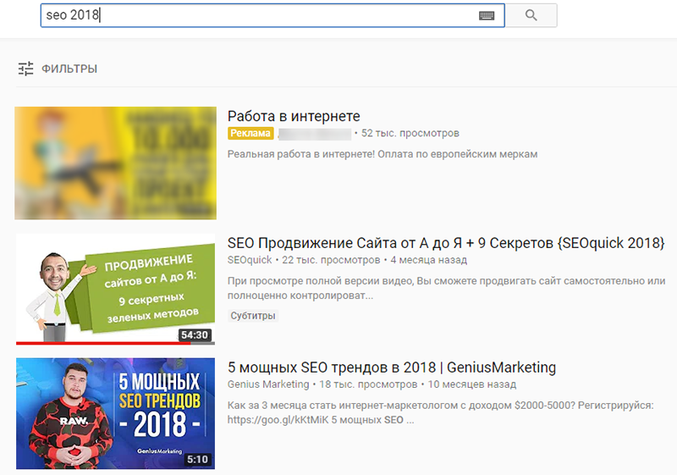Click the При просмотре полной версии description
The height and width of the screenshot is (475, 677).
(447, 288)
